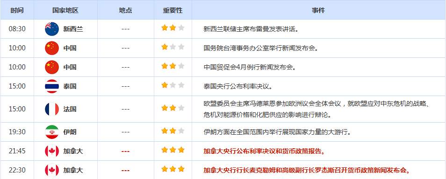Click Canada flag in 22:30 row

(52, 170)
